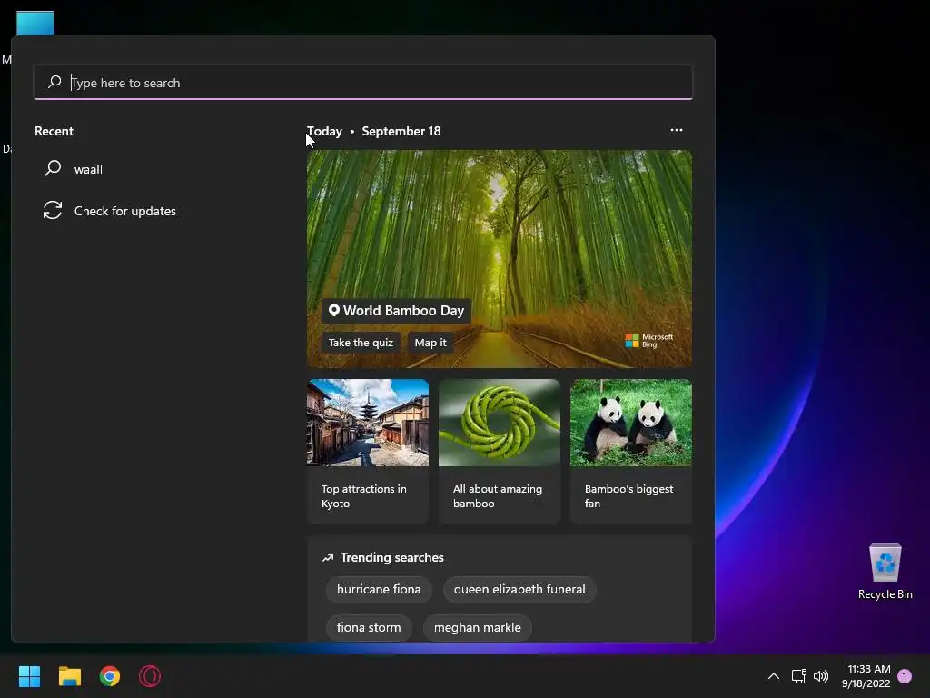Launch Opera browser from taskbar
This screenshot has height=698, width=930.
(150, 676)
